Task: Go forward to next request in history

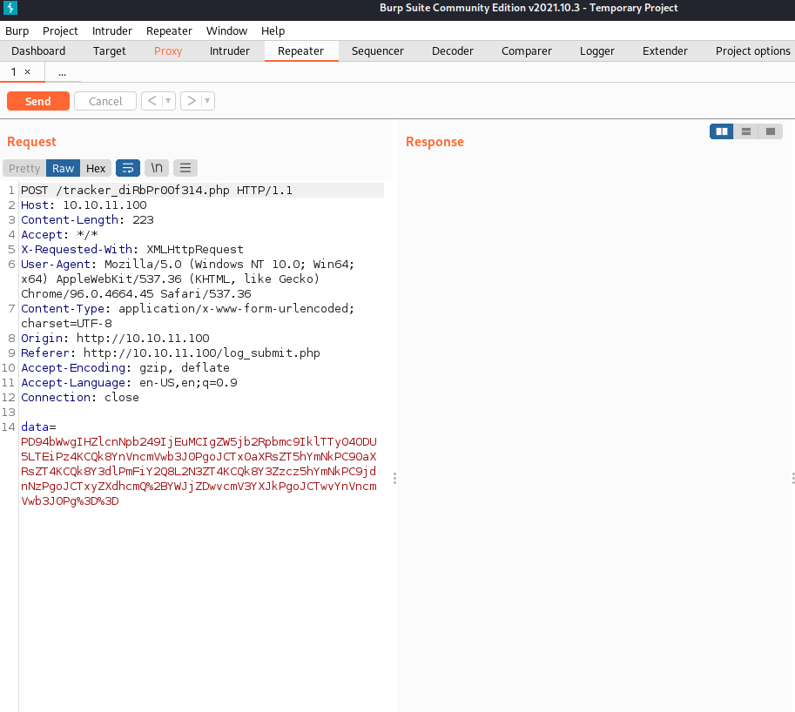Action: [191, 101]
